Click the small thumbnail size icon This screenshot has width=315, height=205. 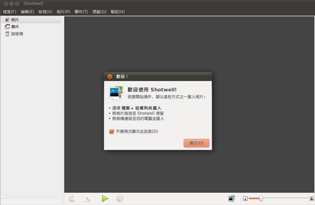[x=245, y=199]
